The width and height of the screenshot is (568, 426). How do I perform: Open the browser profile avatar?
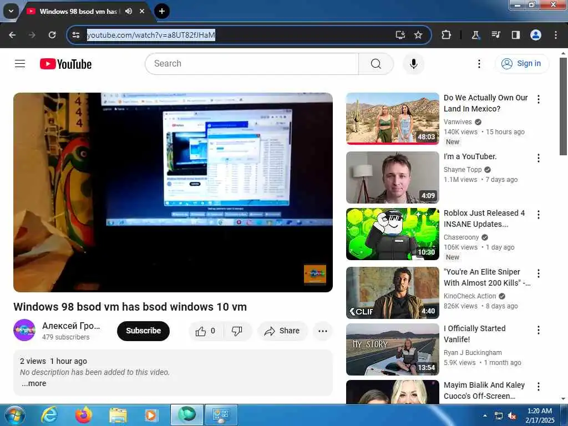click(536, 35)
